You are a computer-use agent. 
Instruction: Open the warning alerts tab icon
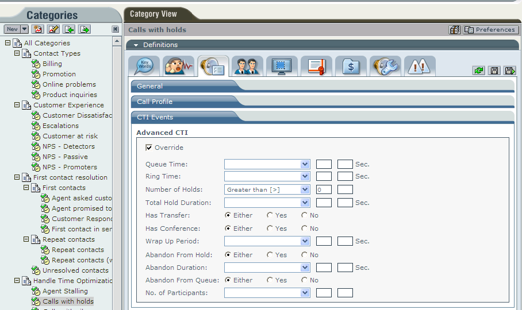coord(420,66)
